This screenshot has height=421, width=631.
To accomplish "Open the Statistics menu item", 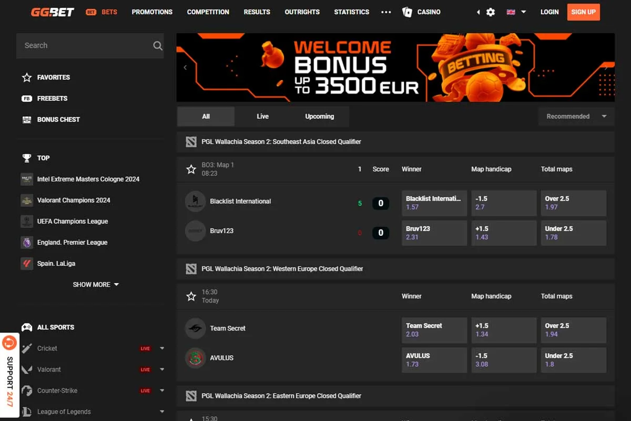I will 352,12.
